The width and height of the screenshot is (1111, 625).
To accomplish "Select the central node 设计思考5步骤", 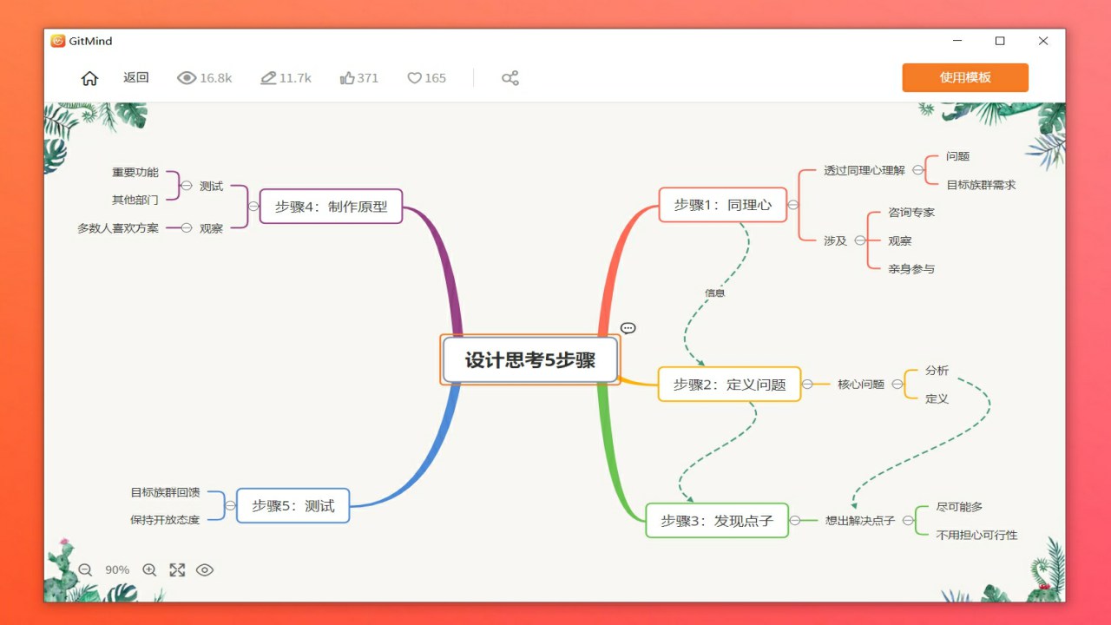I will [530, 360].
